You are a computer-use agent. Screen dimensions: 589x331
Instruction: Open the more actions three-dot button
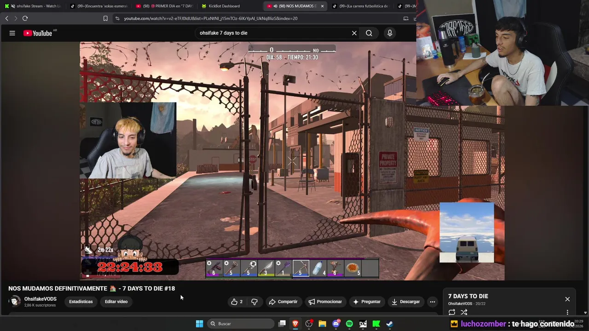pos(432,302)
